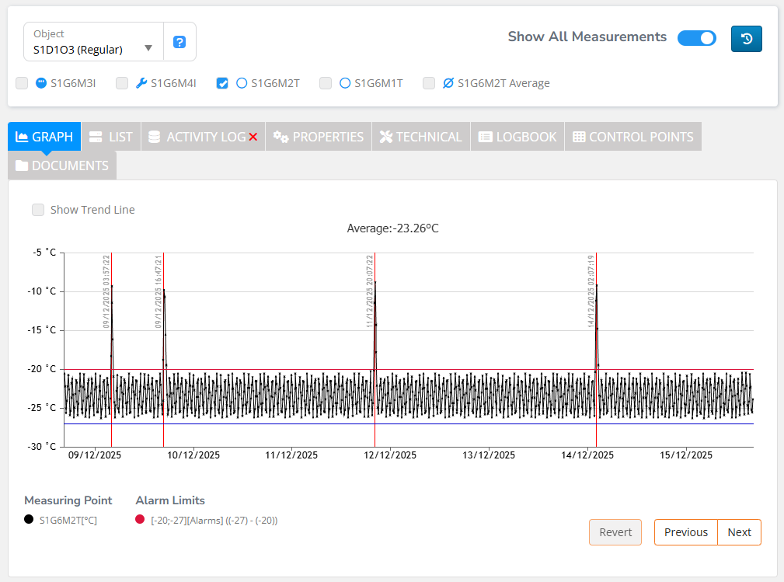Enable the Show Trend Line checkbox

click(37, 210)
